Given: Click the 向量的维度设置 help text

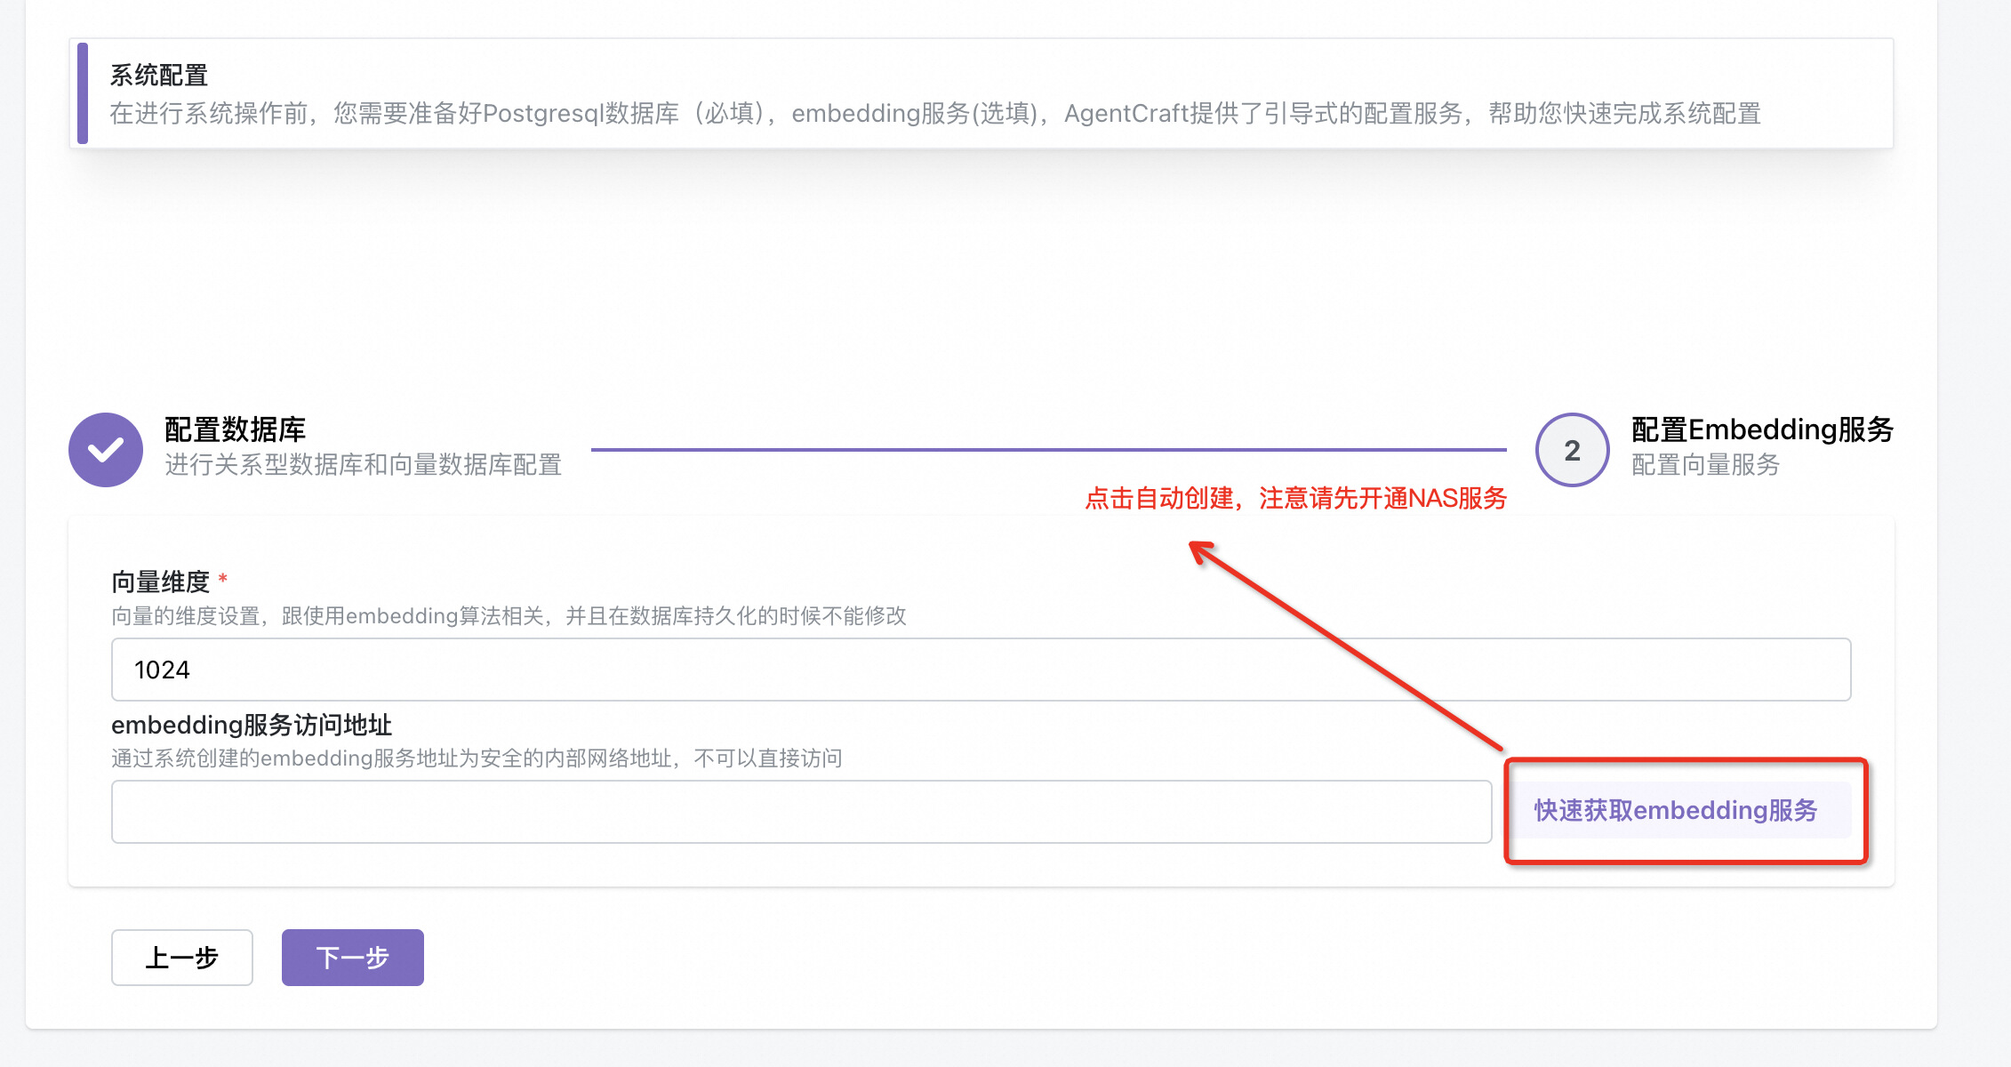Looking at the screenshot, I should [508, 616].
